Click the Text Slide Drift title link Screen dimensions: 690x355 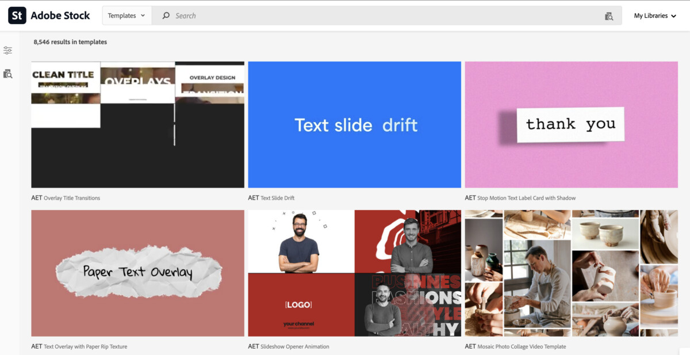tap(277, 198)
